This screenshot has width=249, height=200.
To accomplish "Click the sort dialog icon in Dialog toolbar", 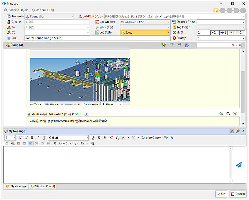I will [x=164, y=45].
